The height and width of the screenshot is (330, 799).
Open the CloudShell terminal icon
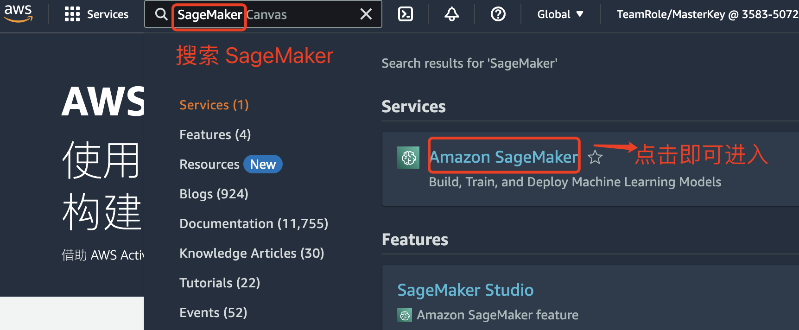(406, 14)
